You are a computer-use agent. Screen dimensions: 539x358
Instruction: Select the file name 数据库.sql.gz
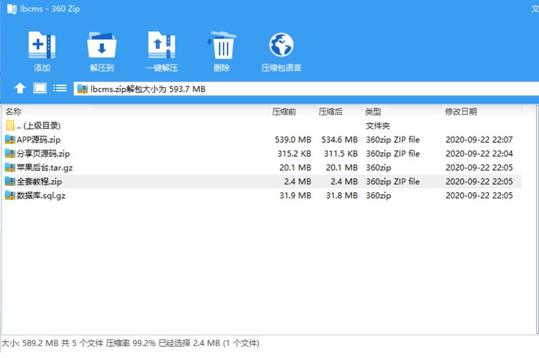tap(41, 196)
